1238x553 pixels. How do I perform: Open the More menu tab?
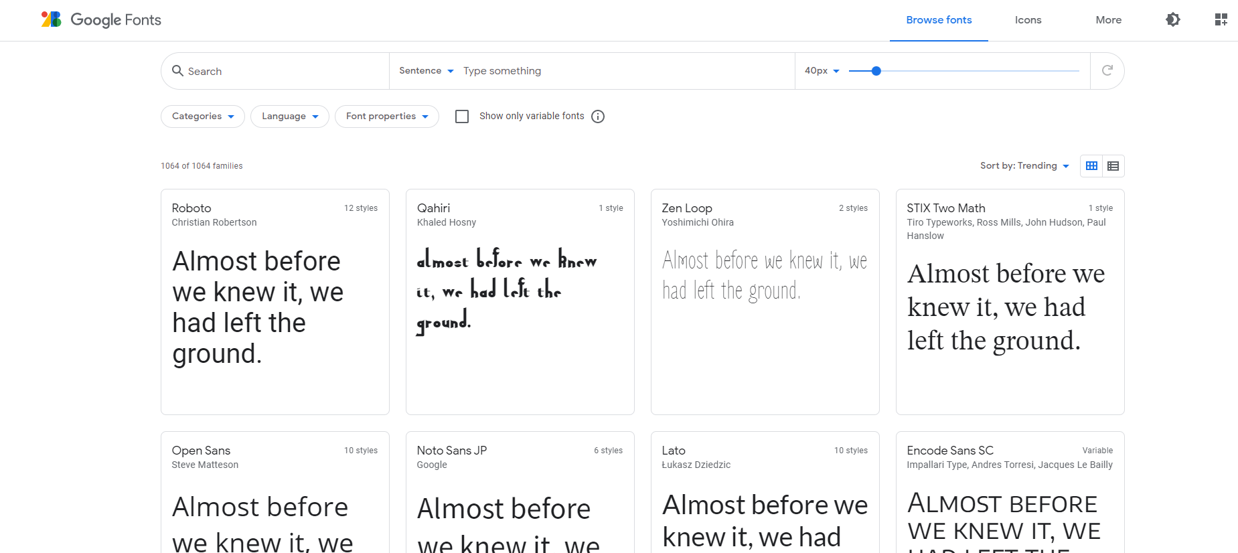tap(1108, 20)
